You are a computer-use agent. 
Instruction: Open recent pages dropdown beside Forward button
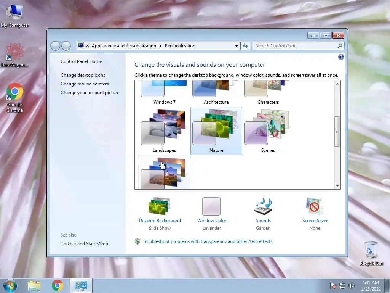tap(74, 46)
